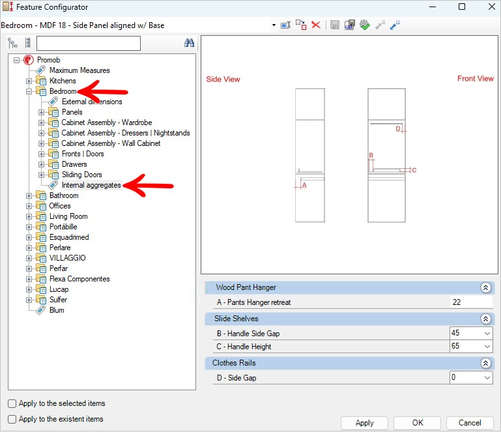Expand the Living Room tree node

(29, 216)
